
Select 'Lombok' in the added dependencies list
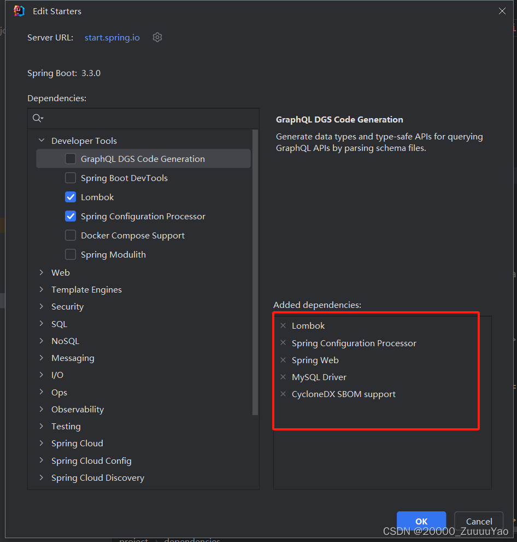click(308, 325)
